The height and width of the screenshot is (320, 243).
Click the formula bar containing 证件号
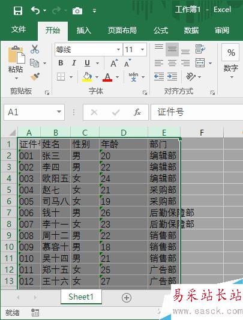(x=197, y=112)
